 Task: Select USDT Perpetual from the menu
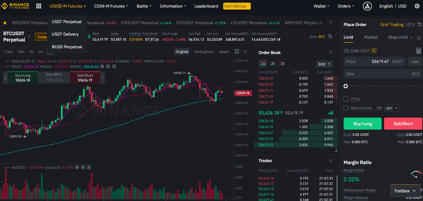coord(67,22)
